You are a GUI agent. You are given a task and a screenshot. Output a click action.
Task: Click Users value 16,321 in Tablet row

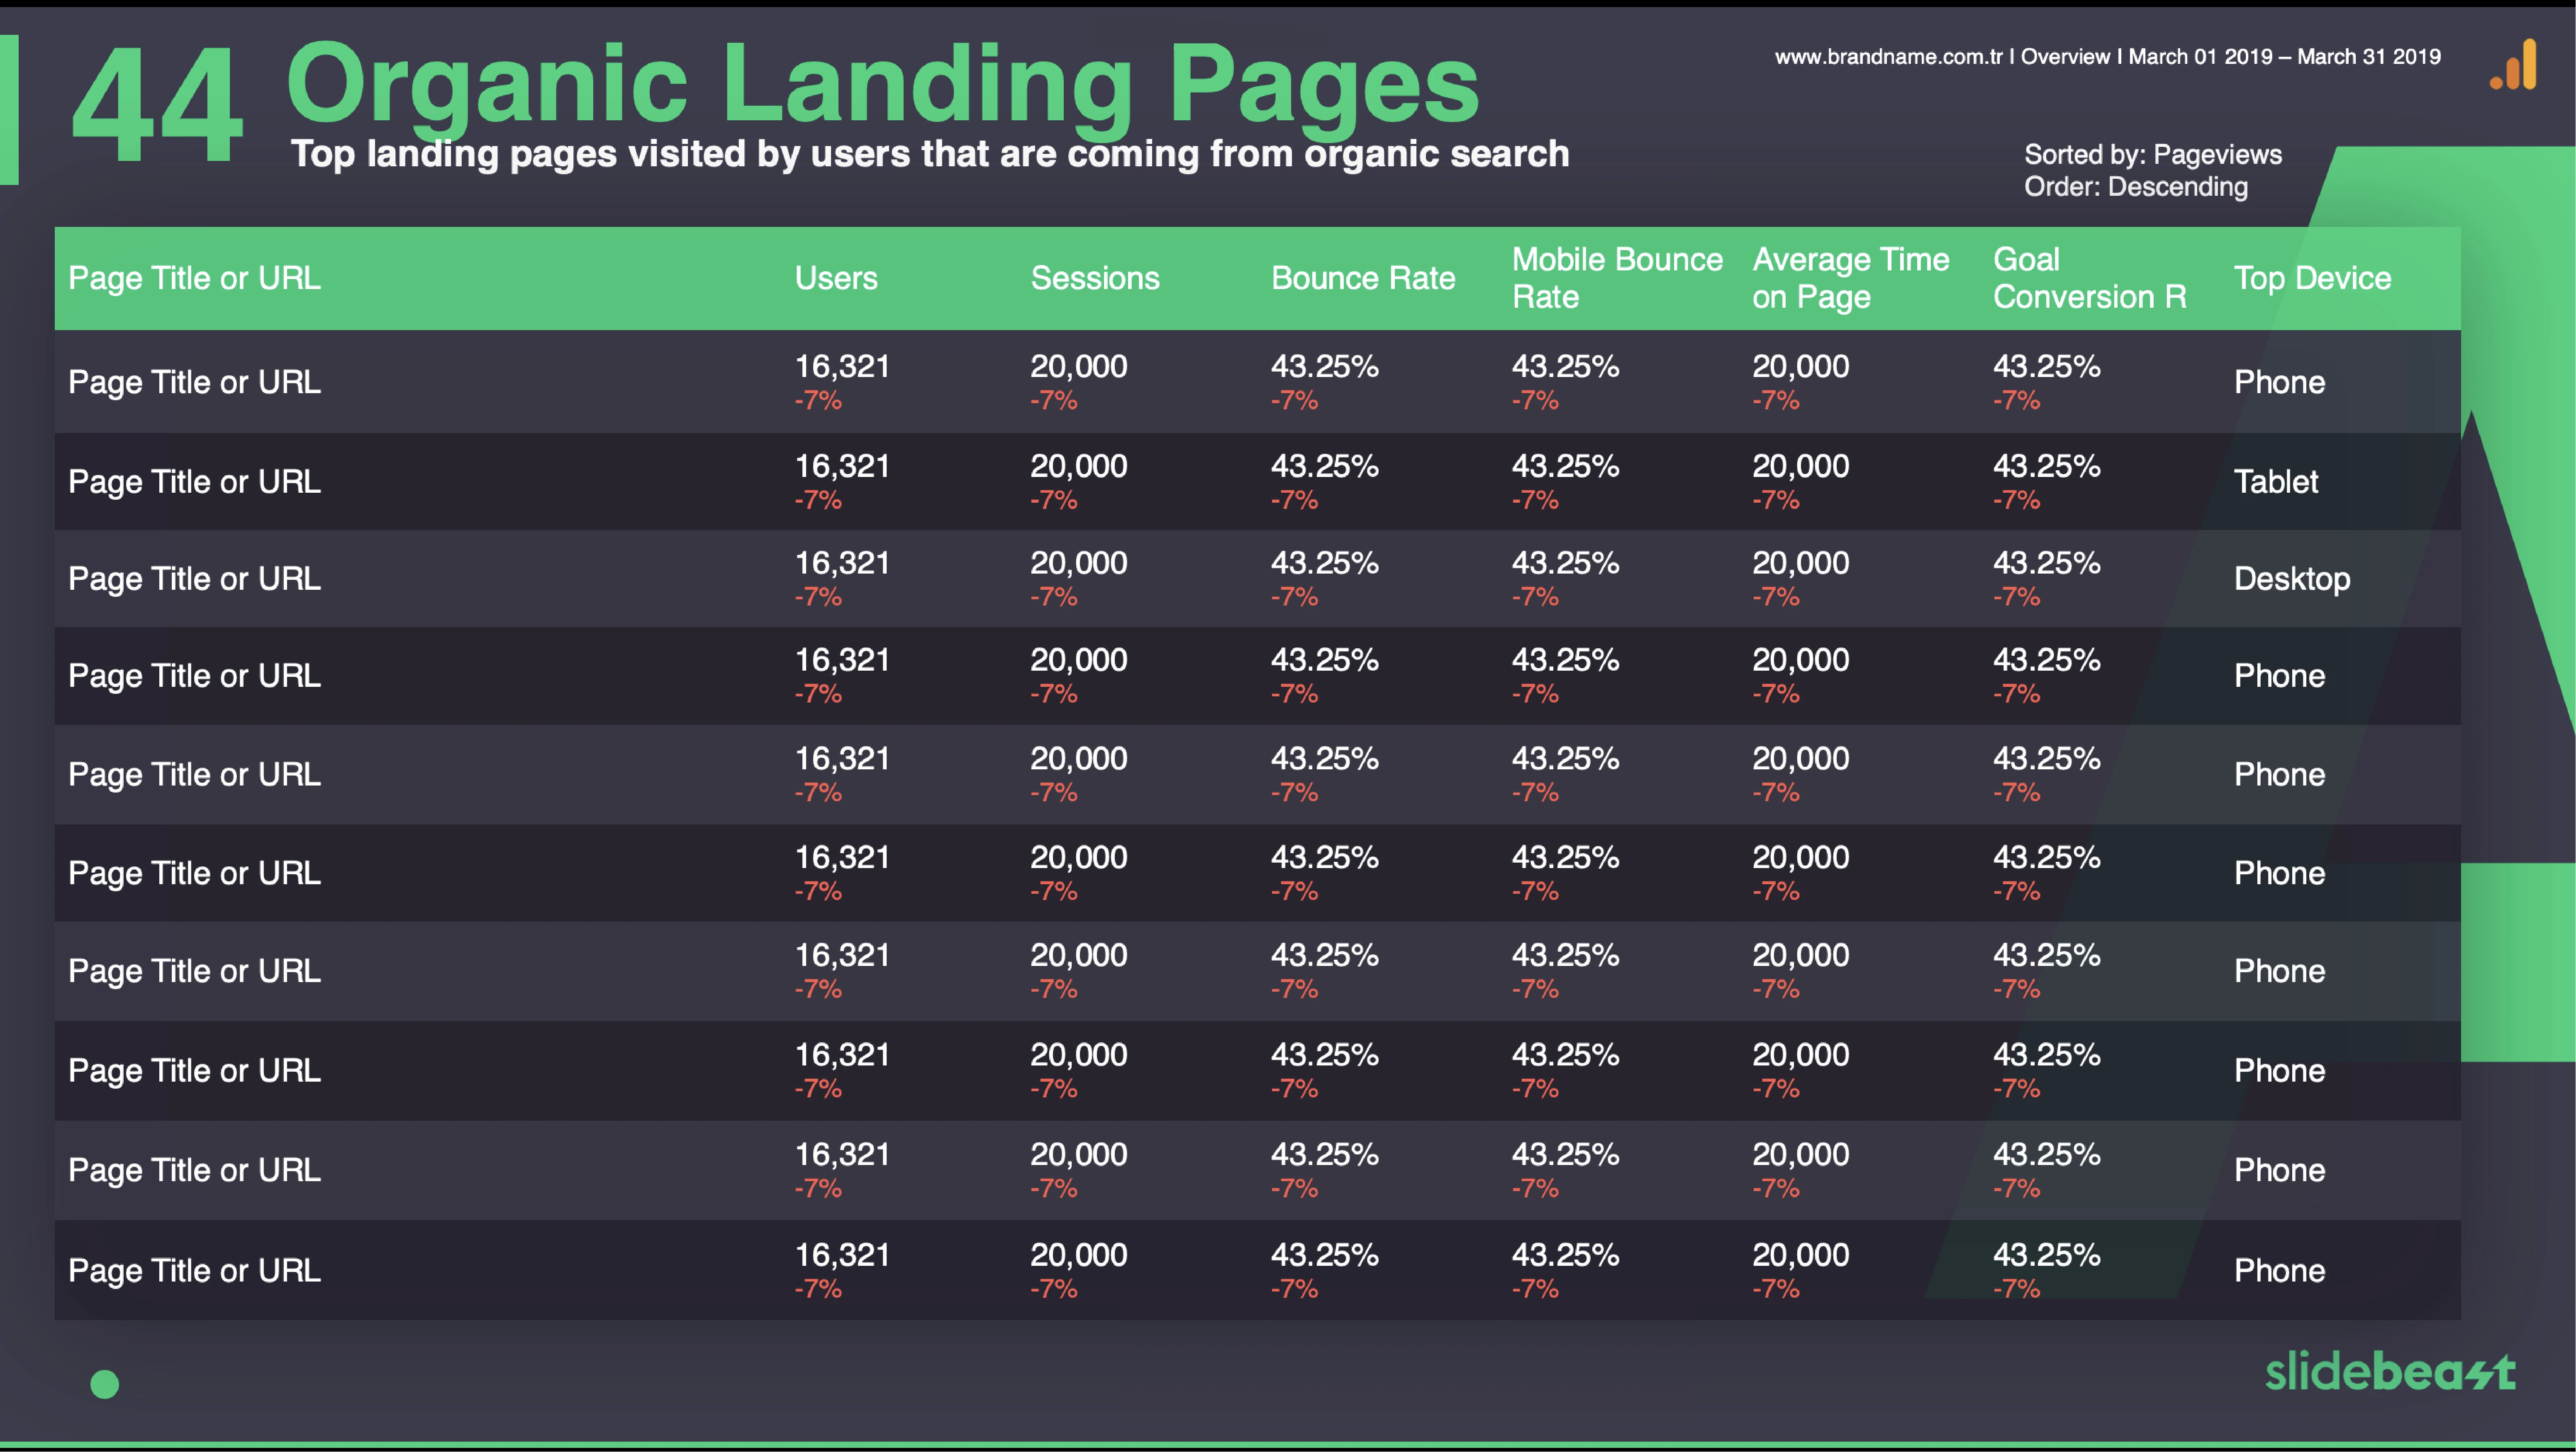842,466
